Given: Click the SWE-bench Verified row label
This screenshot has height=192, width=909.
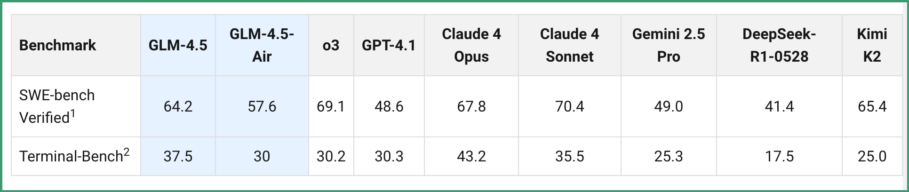Looking at the screenshot, I should pyautogui.click(x=56, y=106).
